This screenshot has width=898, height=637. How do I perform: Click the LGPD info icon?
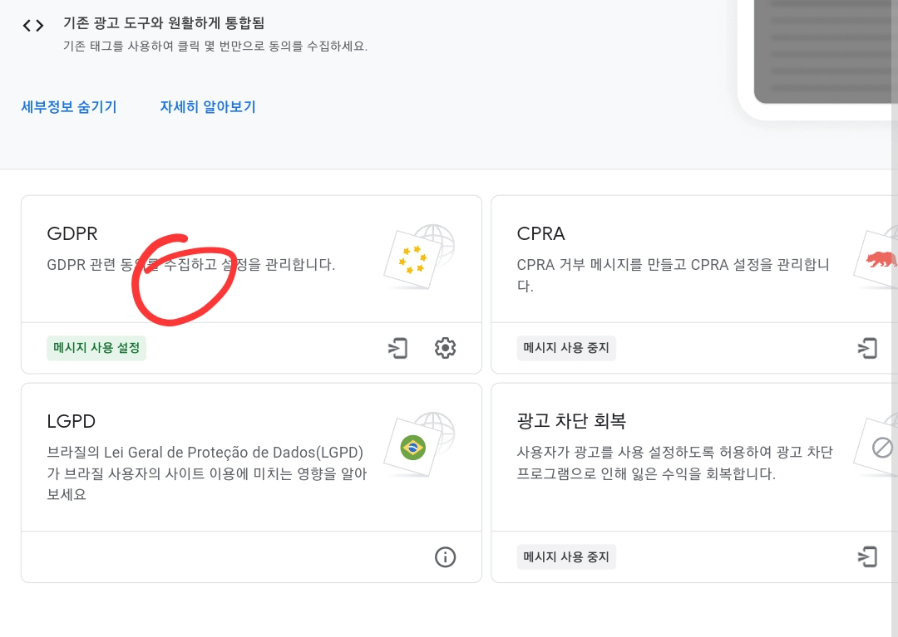[x=445, y=557]
